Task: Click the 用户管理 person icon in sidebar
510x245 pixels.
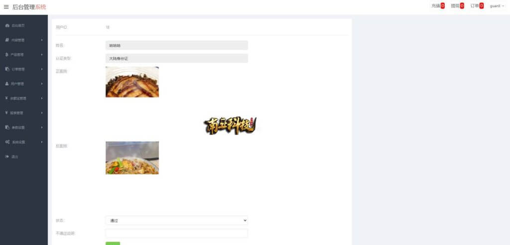Action: (7, 83)
